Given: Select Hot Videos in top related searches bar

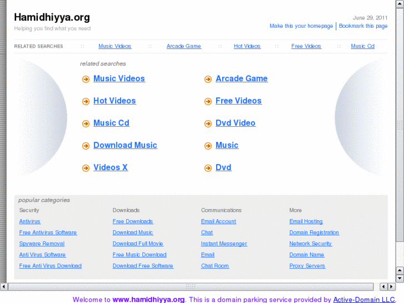Looking at the screenshot, I should click(x=247, y=46).
